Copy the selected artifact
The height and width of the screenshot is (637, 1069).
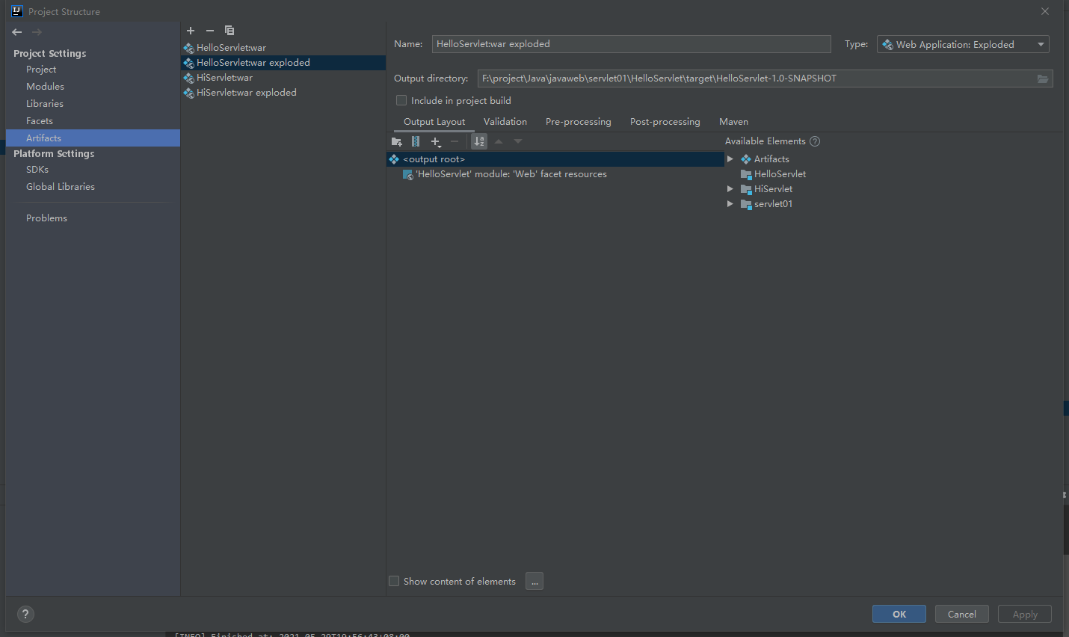[229, 31]
